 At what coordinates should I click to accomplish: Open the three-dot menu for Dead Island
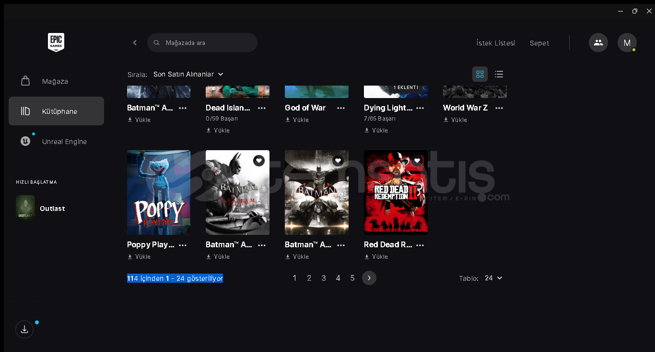point(262,108)
